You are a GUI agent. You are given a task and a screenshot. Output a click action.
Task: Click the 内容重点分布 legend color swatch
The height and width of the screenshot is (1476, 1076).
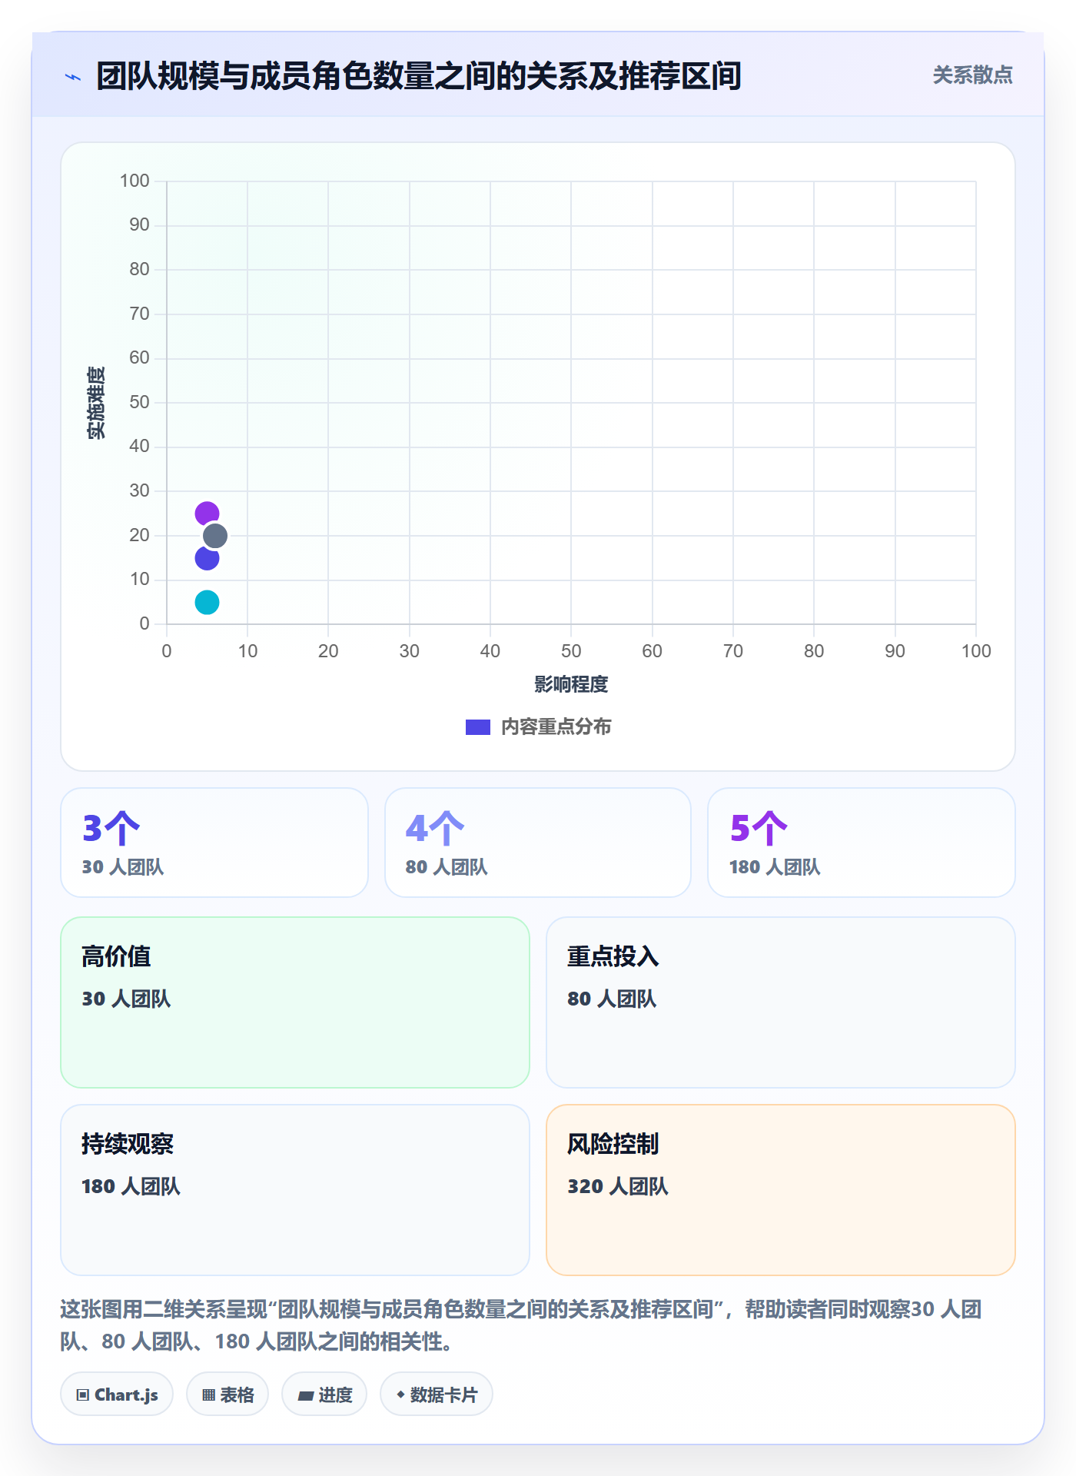click(478, 727)
